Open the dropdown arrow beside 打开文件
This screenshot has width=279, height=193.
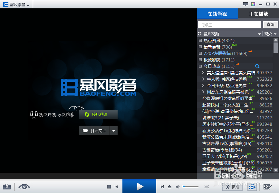click(x=113, y=131)
